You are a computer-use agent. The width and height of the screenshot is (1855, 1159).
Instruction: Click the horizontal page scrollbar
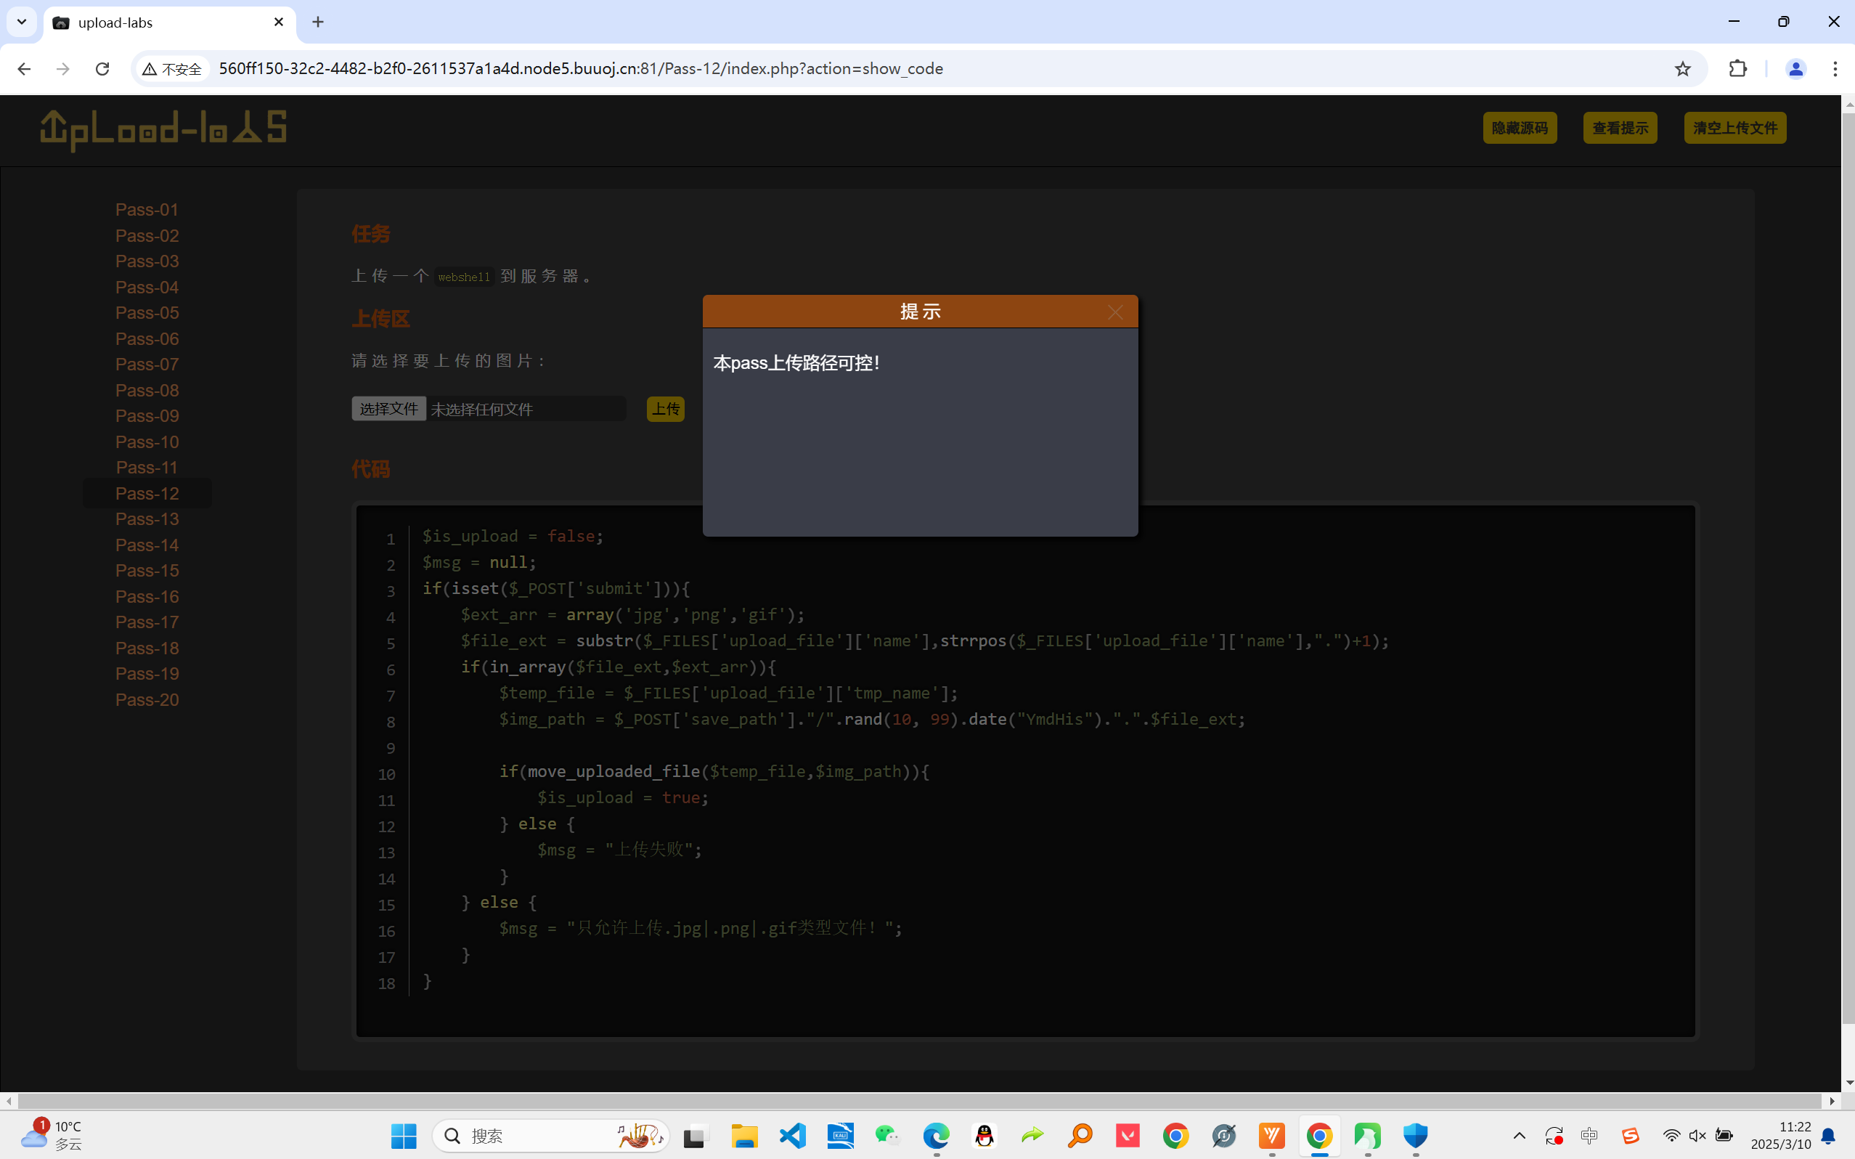pos(919,1101)
